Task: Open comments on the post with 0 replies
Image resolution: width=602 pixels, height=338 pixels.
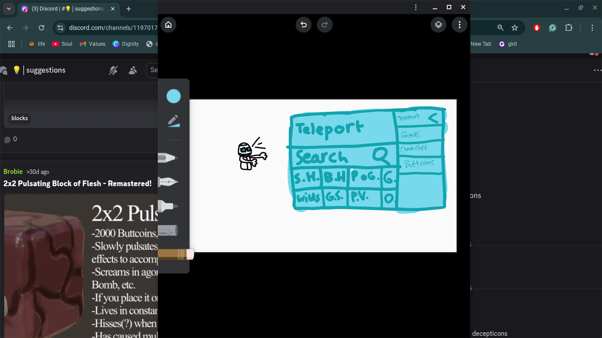Action: pyautogui.click(x=11, y=139)
